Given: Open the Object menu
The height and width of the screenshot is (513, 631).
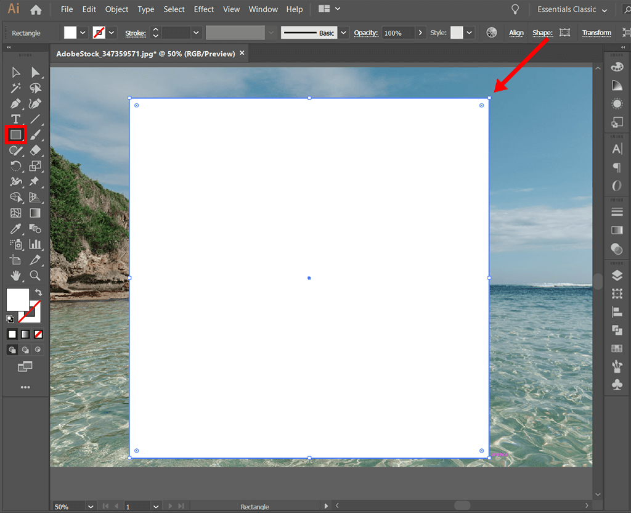Looking at the screenshot, I should tap(116, 9).
